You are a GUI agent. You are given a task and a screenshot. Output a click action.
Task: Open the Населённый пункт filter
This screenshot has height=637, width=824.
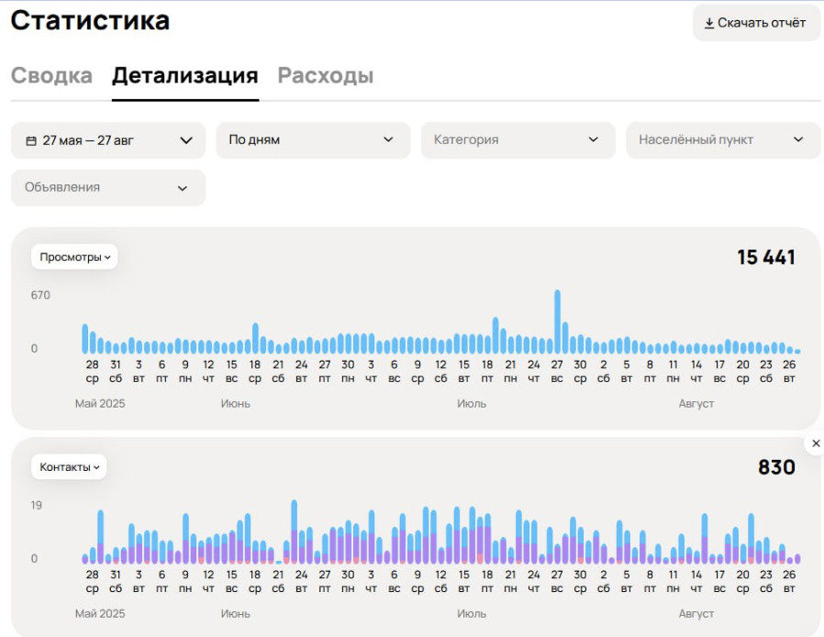click(722, 140)
